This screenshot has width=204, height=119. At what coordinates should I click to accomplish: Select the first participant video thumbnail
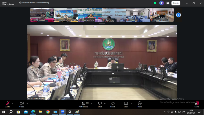(42, 15)
